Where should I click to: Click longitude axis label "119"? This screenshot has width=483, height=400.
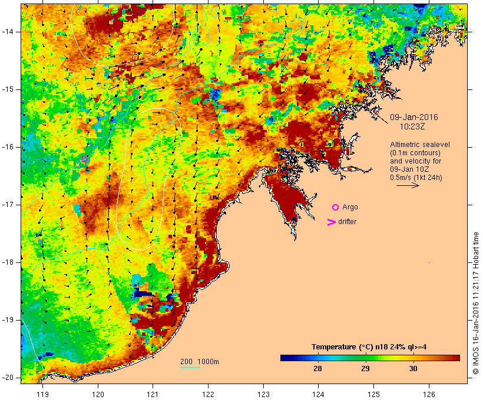[x=42, y=394]
